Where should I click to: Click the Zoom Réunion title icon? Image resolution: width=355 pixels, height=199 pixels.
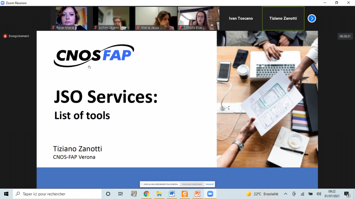pos(2,3)
